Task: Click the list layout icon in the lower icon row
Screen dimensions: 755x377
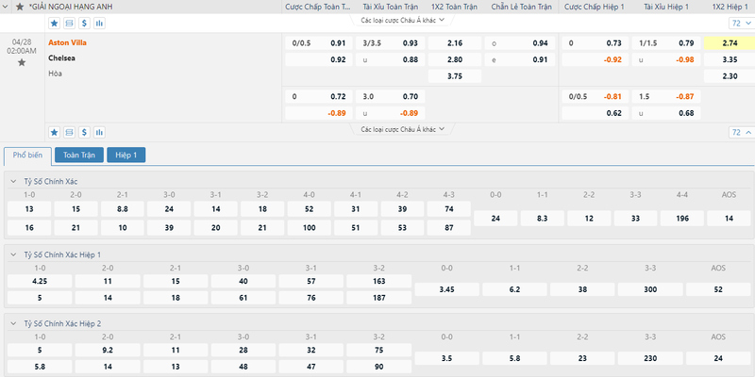Action: (x=69, y=132)
